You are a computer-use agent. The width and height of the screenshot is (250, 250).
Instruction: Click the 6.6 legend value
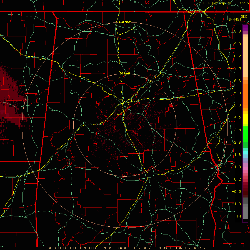tap(237, 81)
